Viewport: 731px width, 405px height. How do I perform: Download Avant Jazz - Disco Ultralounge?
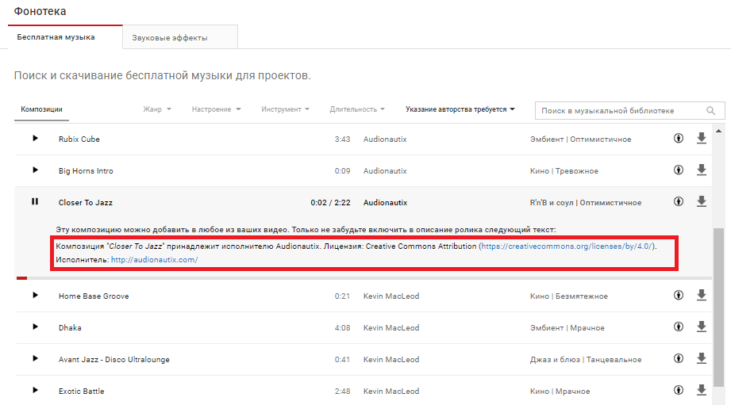(x=701, y=359)
